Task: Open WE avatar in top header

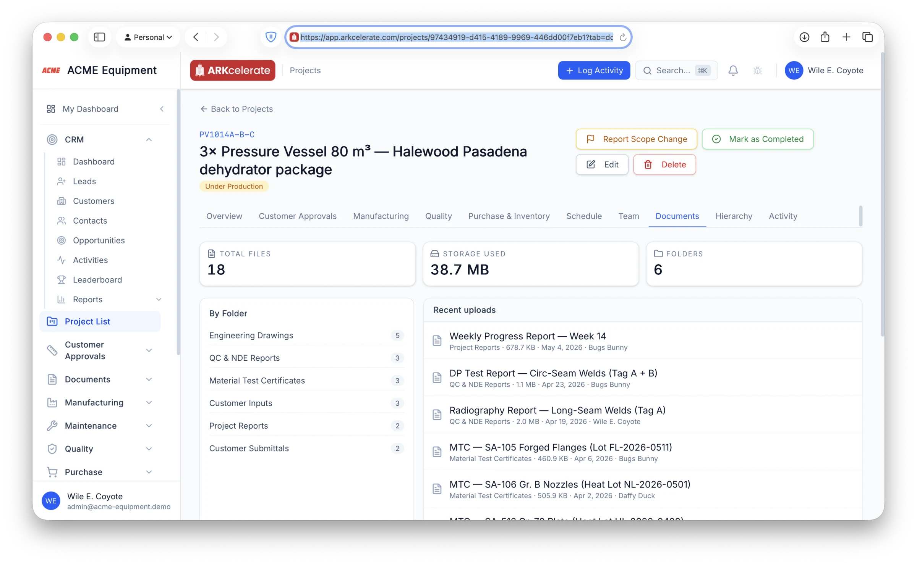Action: click(x=794, y=71)
